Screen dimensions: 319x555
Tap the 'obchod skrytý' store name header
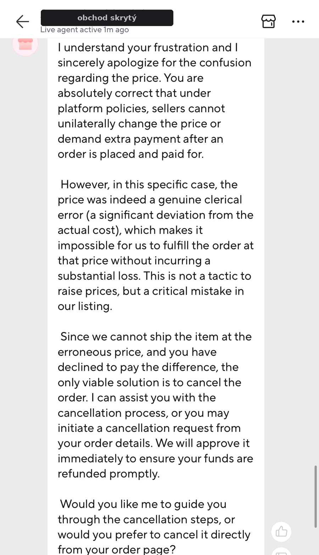107,18
